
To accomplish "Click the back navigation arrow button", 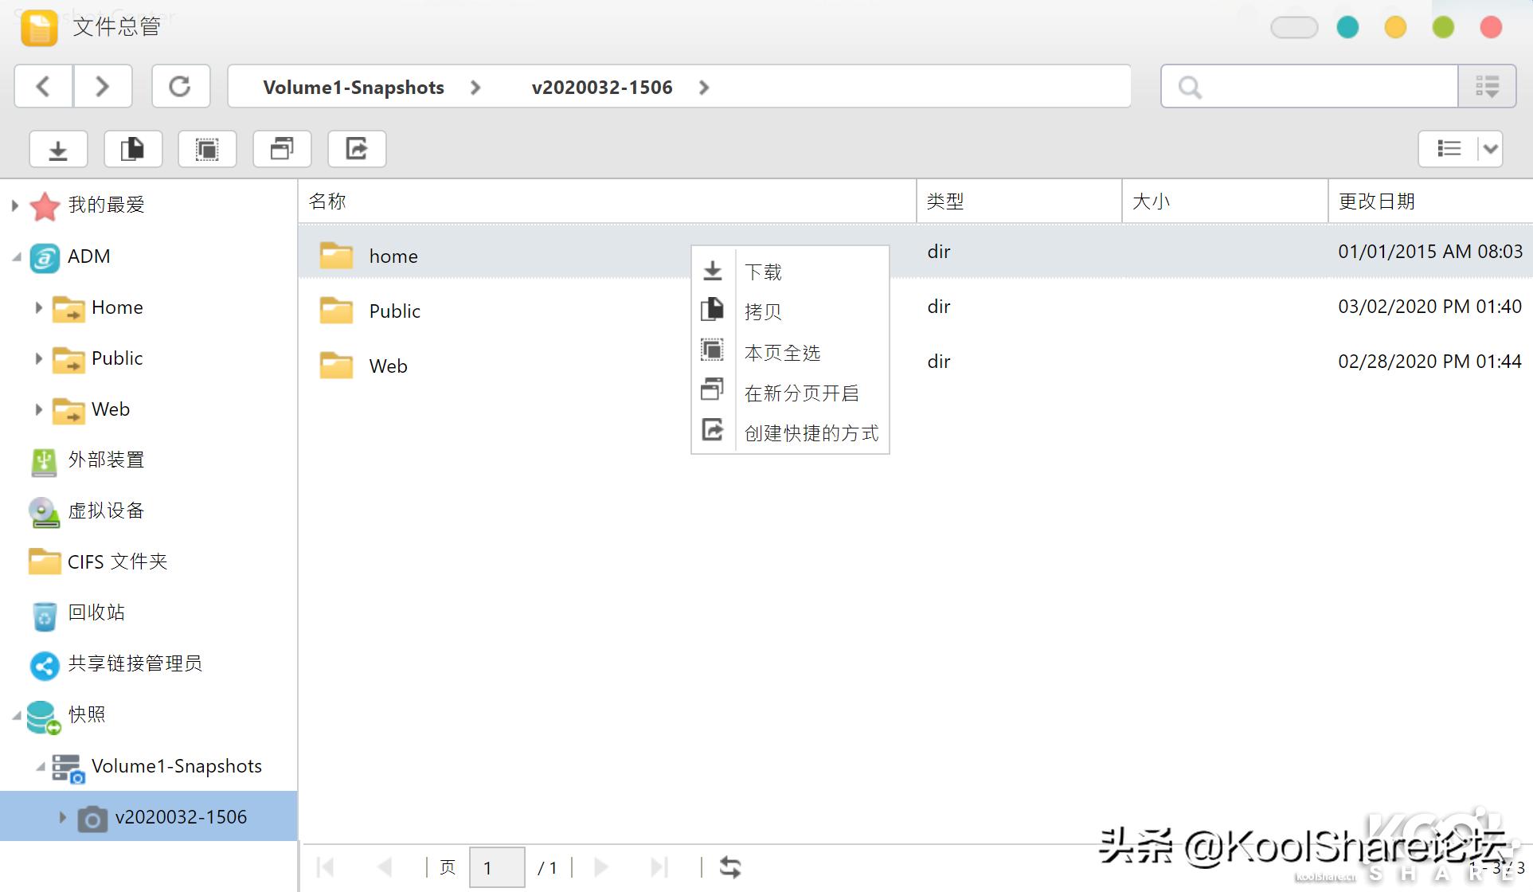I will 42,86.
